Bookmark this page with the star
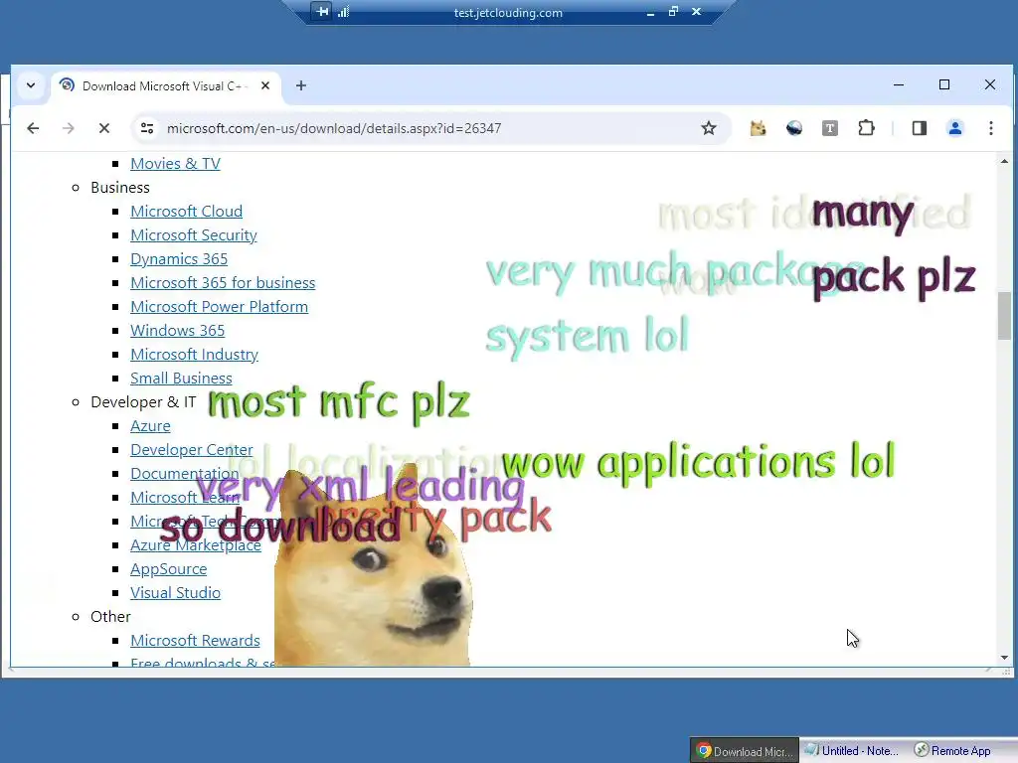This screenshot has height=763, width=1018. coord(708,128)
